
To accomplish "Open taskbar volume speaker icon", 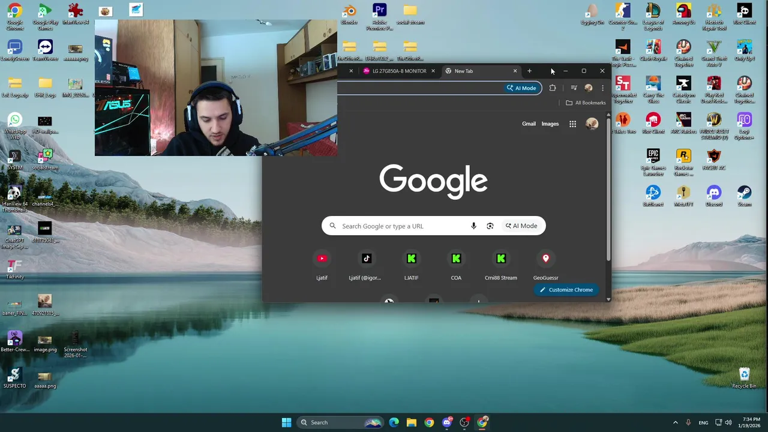I will pyautogui.click(x=728, y=422).
